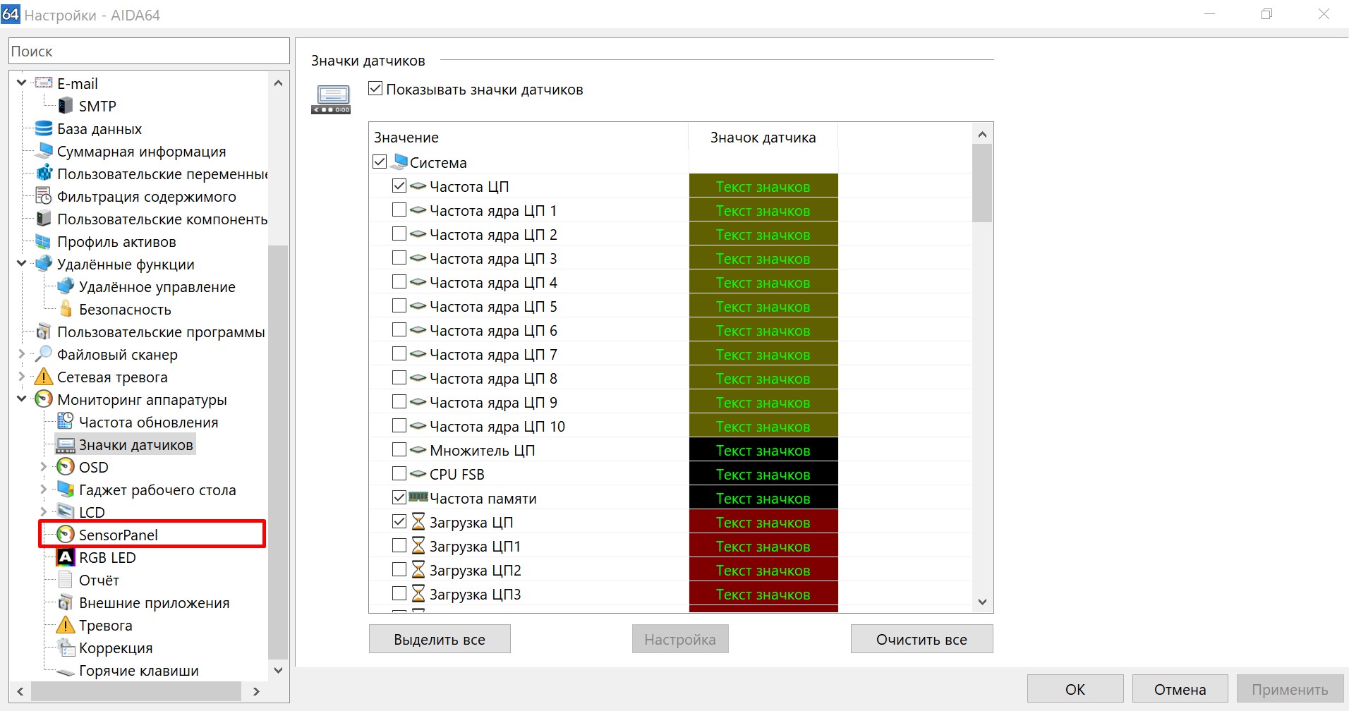Uncheck the Частота ЦП checkbox
Screen dimensions: 1349x711
[x=399, y=186]
